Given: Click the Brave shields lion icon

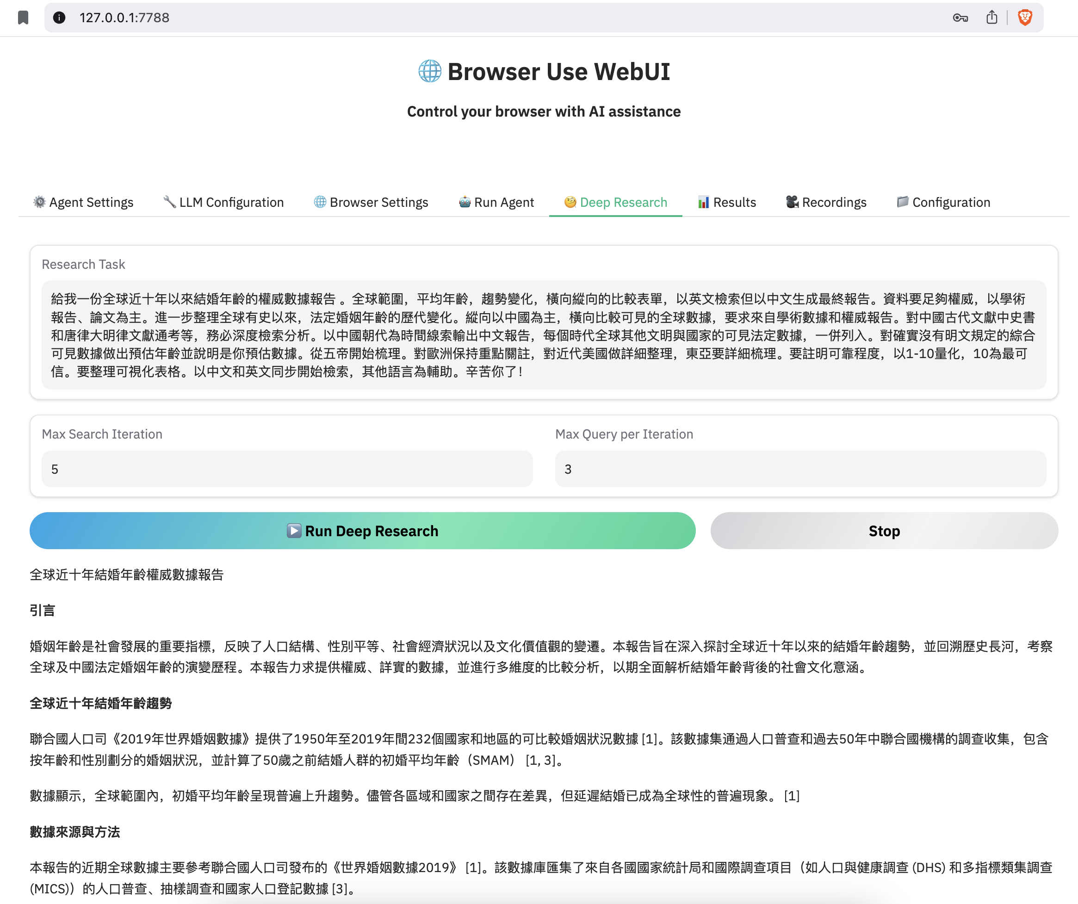Looking at the screenshot, I should click(x=1025, y=18).
